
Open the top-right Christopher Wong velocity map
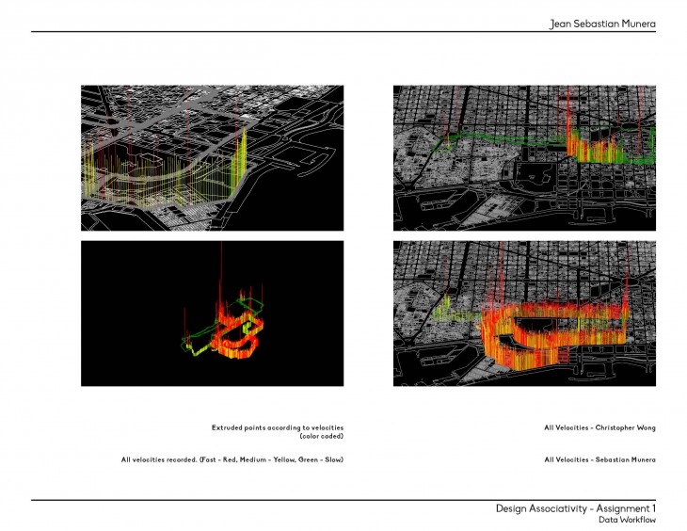(x=524, y=158)
